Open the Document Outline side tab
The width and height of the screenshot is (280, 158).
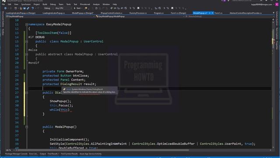coord(3,20)
